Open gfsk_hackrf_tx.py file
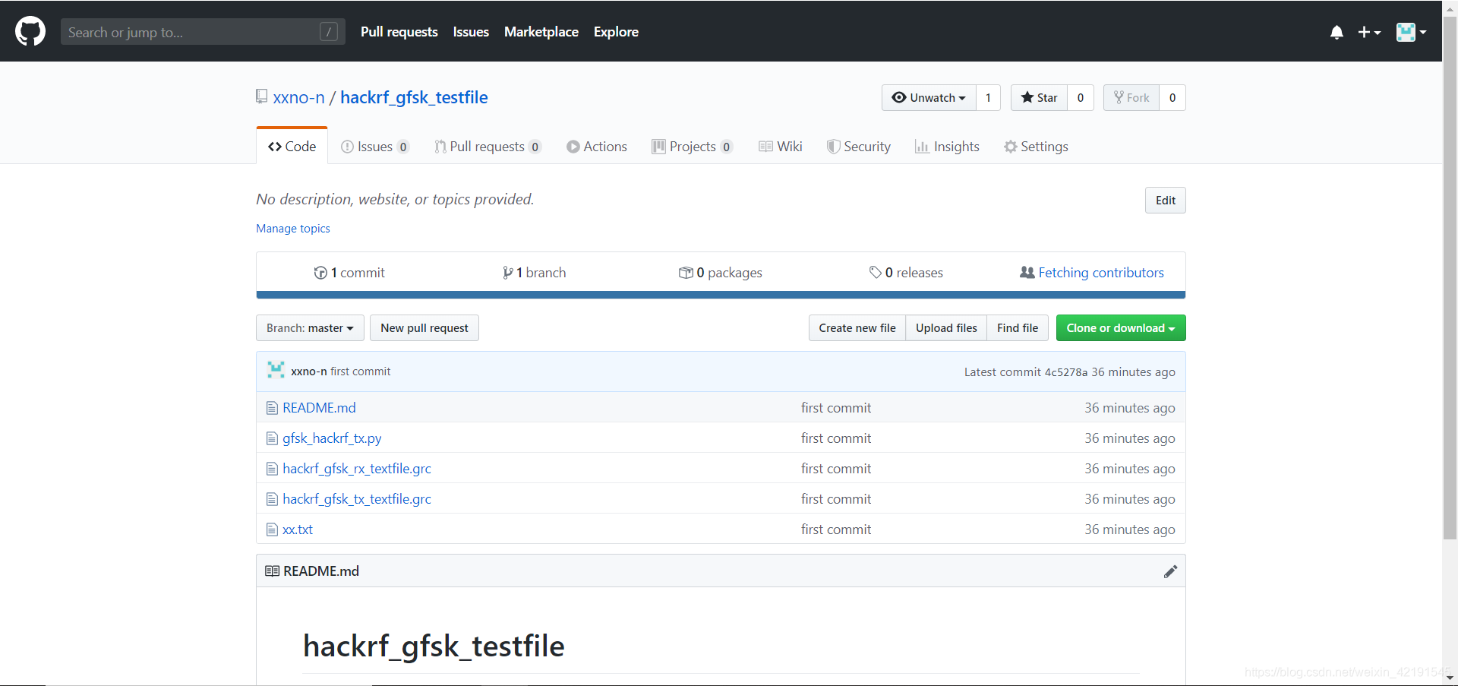1458x686 pixels. point(332,438)
